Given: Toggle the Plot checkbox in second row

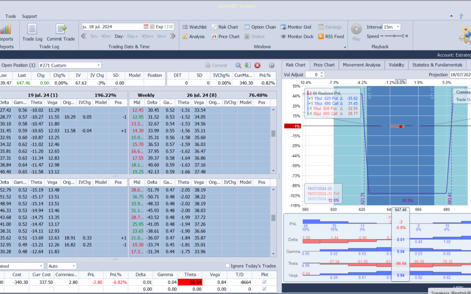Looking at the screenshot, I should coord(264,289).
